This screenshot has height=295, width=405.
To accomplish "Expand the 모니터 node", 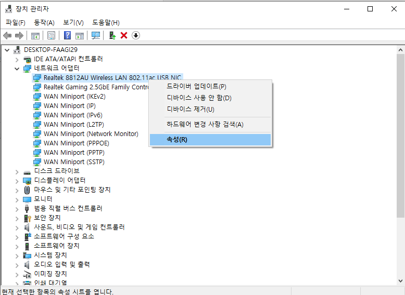I will pos(17,199).
